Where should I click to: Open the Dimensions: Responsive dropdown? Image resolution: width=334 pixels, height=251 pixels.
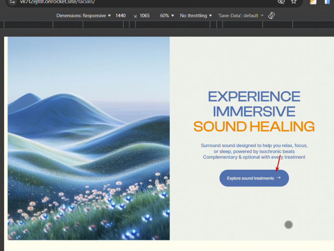(83, 16)
